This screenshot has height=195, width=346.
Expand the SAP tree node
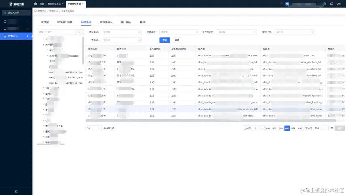tap(43, 88)
